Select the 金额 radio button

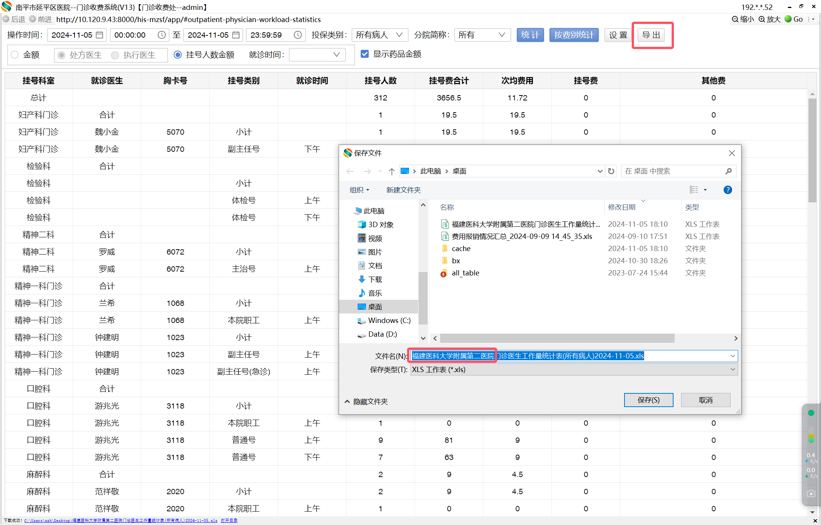point(15,55)
